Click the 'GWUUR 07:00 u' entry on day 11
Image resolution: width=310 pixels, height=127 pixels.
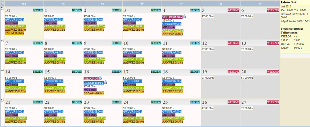click(x=172, y=52)
